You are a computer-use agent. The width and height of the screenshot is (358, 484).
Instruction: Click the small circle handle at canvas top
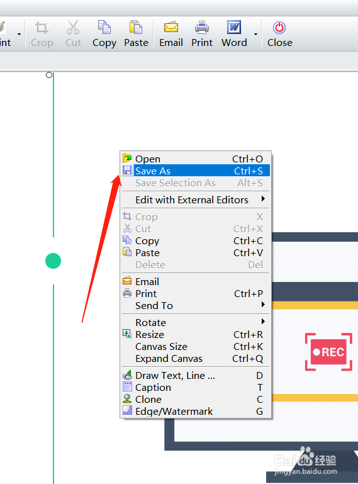[49, 75]
